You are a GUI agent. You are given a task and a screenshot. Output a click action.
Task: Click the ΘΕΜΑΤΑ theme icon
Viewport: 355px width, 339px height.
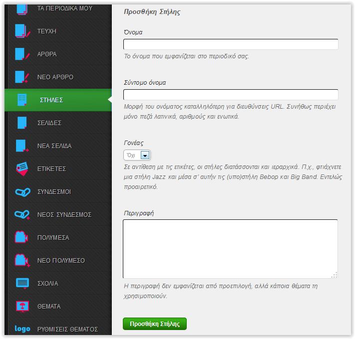pyautogui.click(x=22, y=307)
